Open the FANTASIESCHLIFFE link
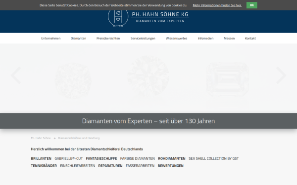This screenshot has width=297, height=185. point(101,158)
